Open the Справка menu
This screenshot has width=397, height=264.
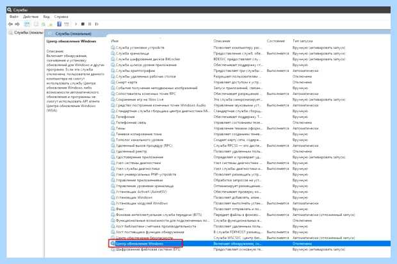(x=61, y=17)
